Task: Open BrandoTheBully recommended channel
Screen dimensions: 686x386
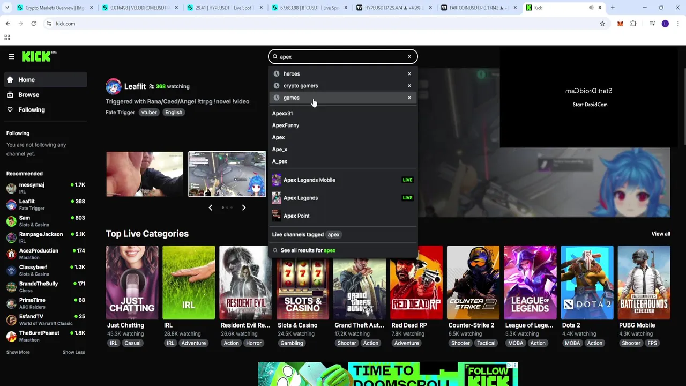Action: 45,287
